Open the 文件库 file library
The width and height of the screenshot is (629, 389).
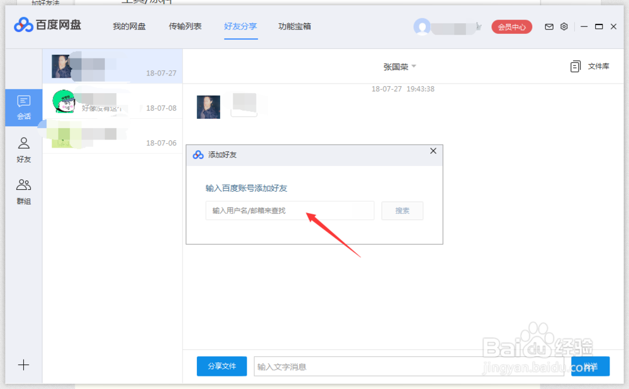coord(592,65)
